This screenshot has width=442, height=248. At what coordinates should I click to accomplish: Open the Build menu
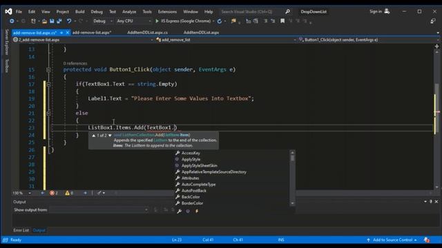pos(80,12)
